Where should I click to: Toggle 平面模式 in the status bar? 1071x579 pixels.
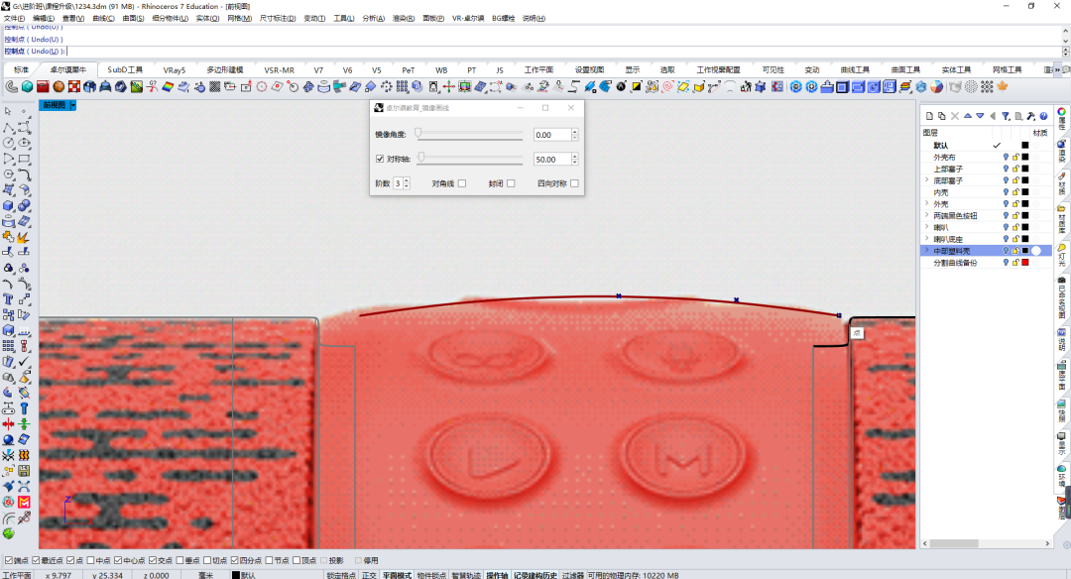point(397,576)
